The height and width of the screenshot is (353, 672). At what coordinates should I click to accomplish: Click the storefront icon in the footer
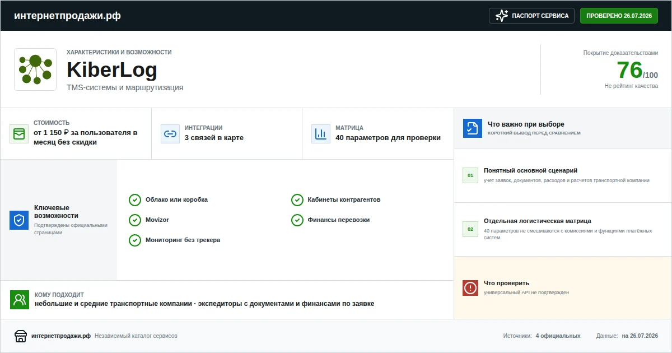21,336
